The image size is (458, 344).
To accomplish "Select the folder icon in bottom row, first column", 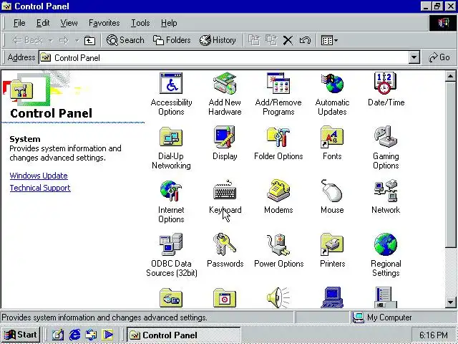I will (x=171, y=297).
